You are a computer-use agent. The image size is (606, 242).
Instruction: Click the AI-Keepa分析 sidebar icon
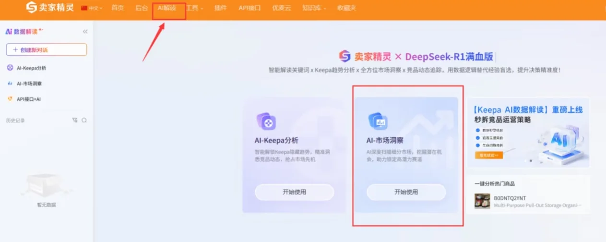[10, 68]
